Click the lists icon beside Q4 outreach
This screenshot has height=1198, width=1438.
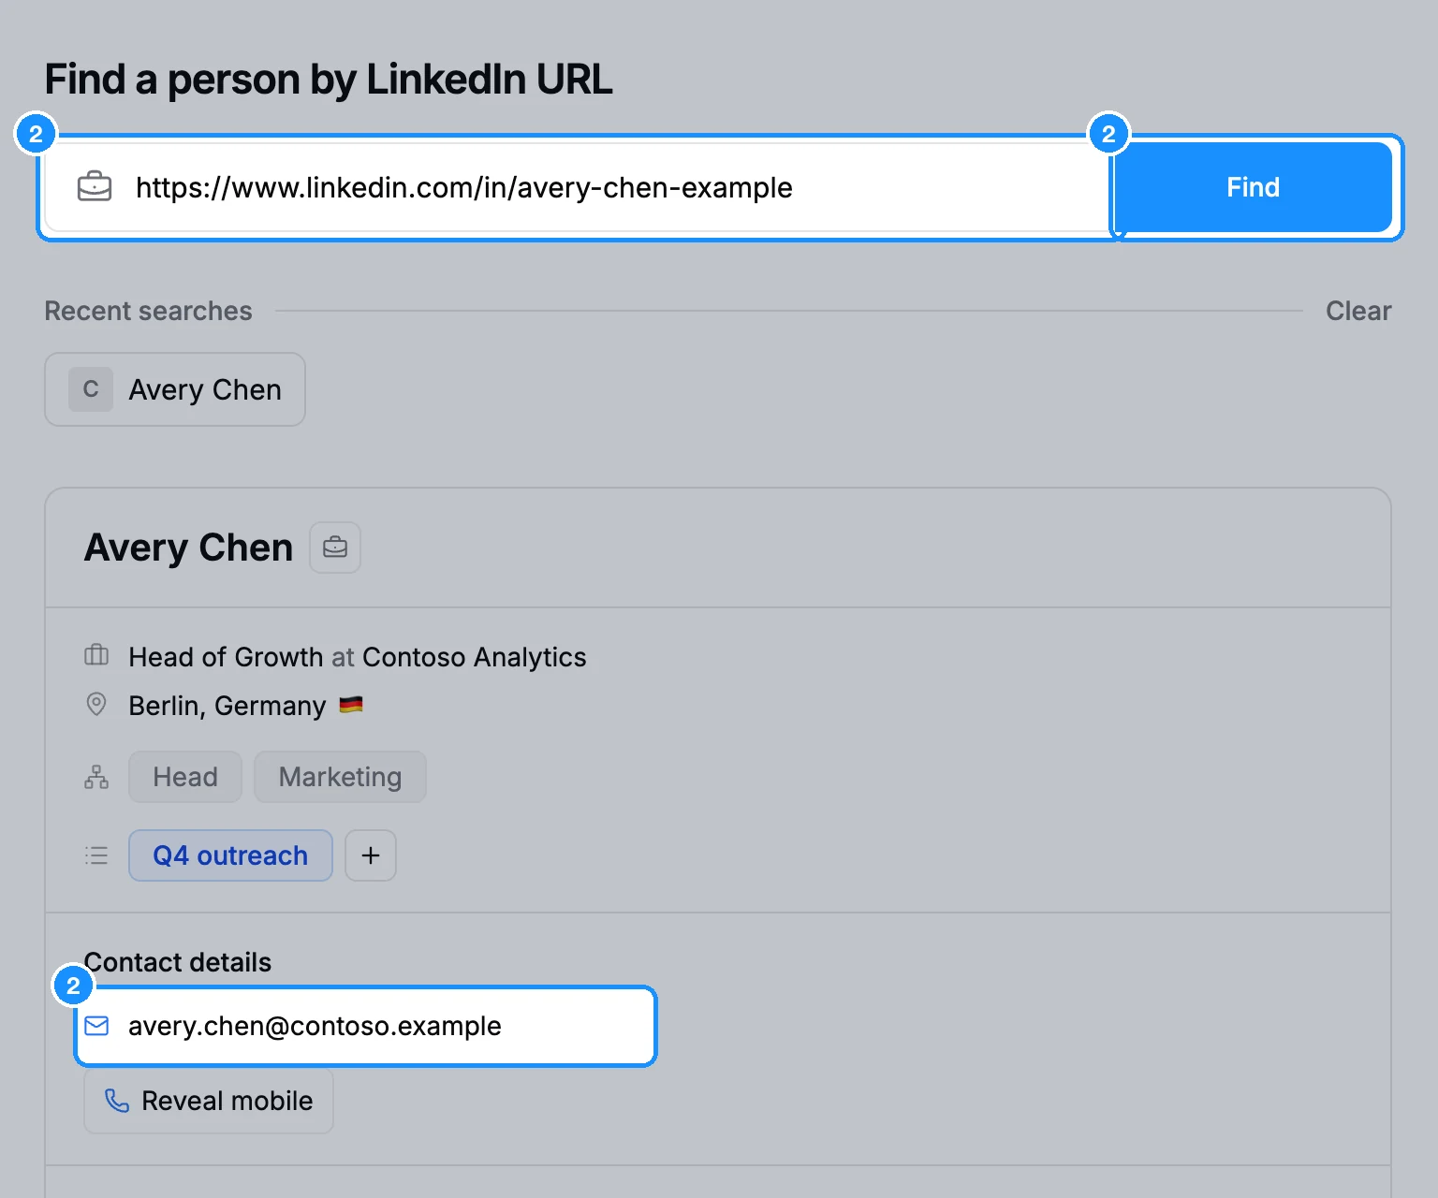(x=96, y=855)
